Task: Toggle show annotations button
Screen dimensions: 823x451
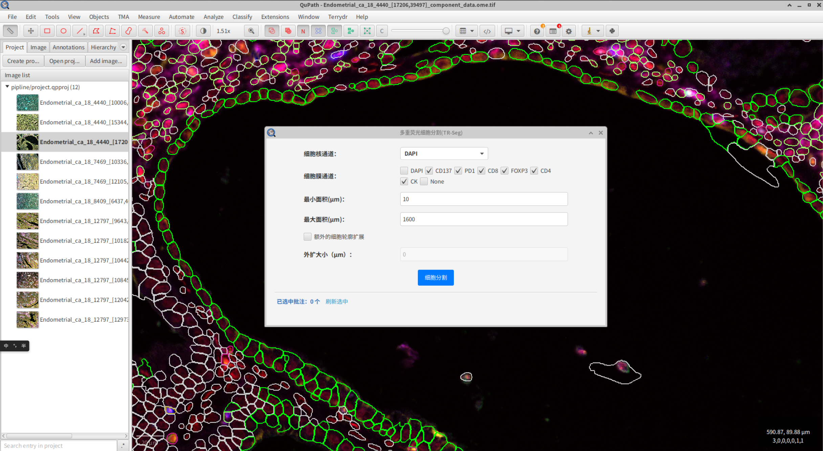Action: (271, 31)
